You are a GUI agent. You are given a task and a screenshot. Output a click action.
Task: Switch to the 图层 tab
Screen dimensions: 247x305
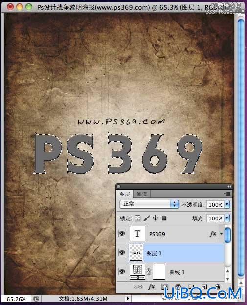click(125, 194)
